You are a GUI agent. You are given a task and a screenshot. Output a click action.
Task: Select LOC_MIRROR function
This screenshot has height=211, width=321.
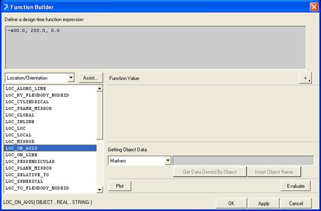(x=50, y=141)
